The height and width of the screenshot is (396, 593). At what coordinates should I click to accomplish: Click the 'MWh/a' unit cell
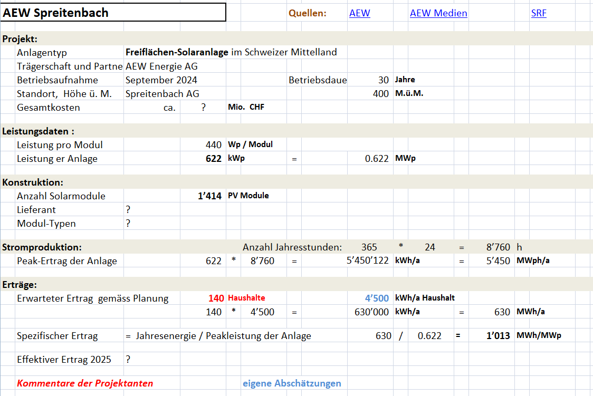pos(531,312)
